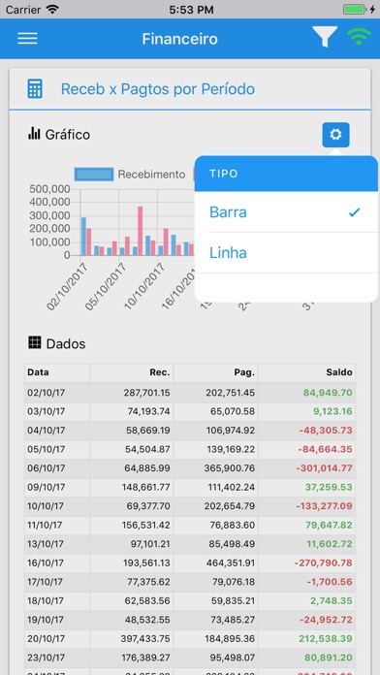Click the chart settings gear button

(x=335, y=135)
